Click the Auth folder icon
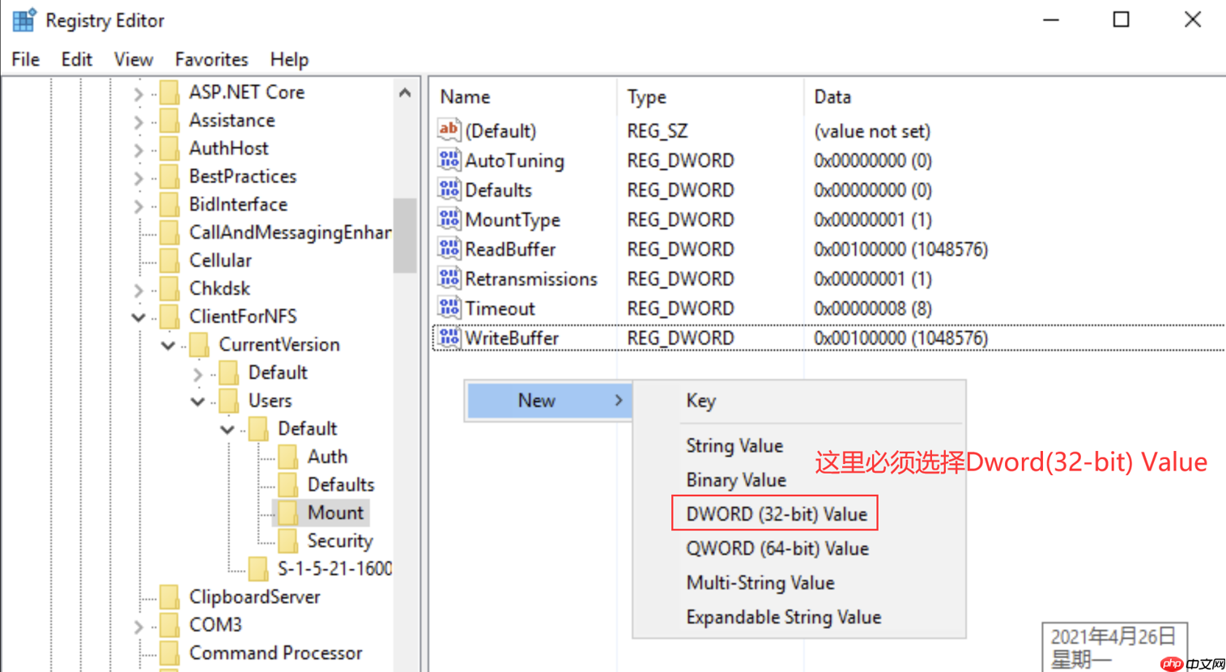1226x672 pixels. (288, 457)
